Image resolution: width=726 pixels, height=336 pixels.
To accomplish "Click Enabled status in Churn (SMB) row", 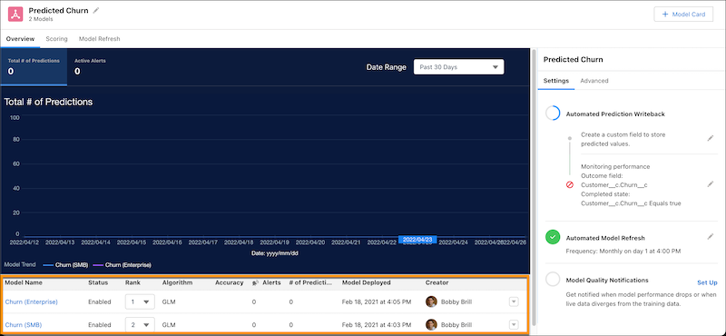I will [x=100, y=325].
